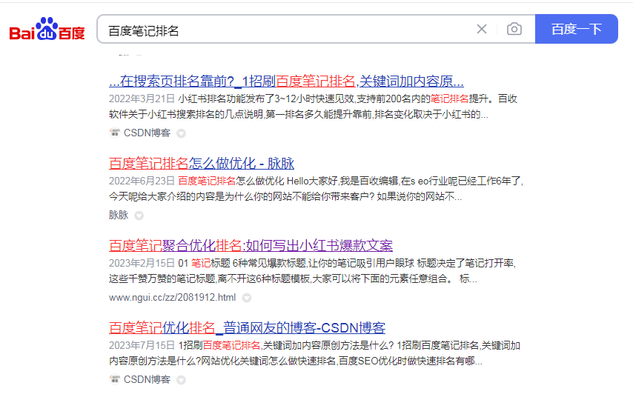The height and width of the screenshot is (397, 633).
Task: Click the date text 2022年6月23日
Action: coord(142,181)
